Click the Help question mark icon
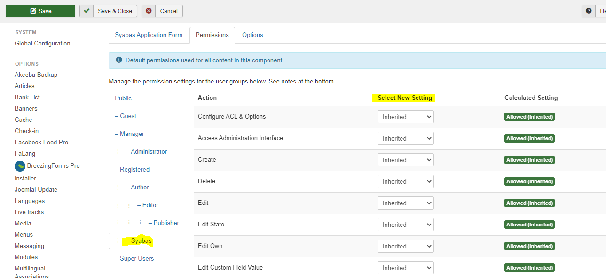 click(x=589, y=11)
